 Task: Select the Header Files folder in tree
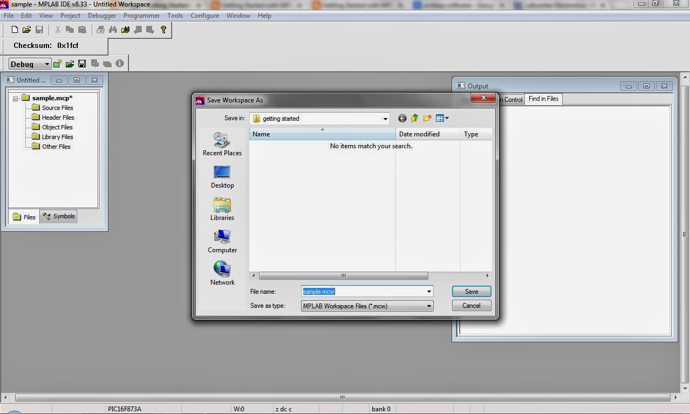(x=53, y=118)
